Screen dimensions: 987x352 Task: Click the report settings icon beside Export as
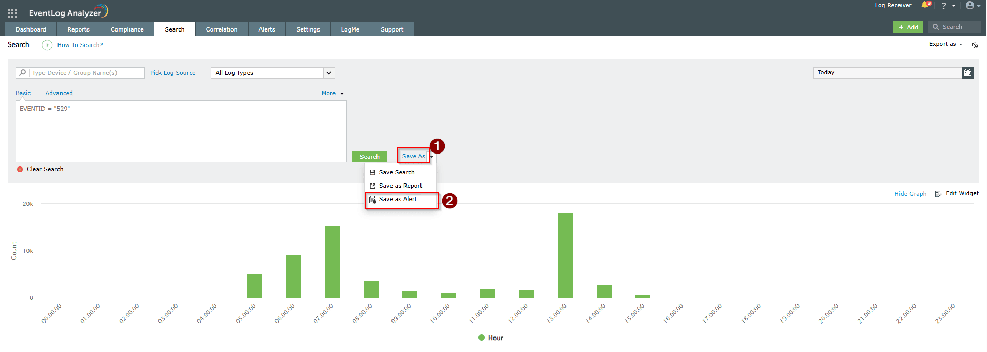974,45
